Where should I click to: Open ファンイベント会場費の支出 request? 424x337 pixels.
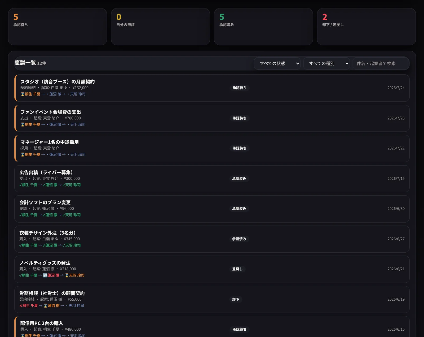(212, 118)
